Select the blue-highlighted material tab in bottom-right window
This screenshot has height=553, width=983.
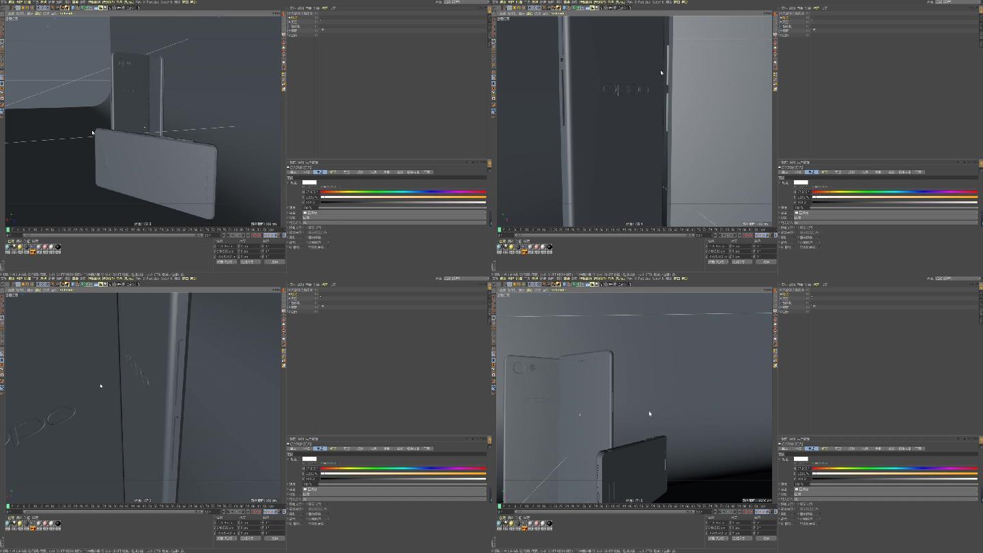click(x=812, y=449)
